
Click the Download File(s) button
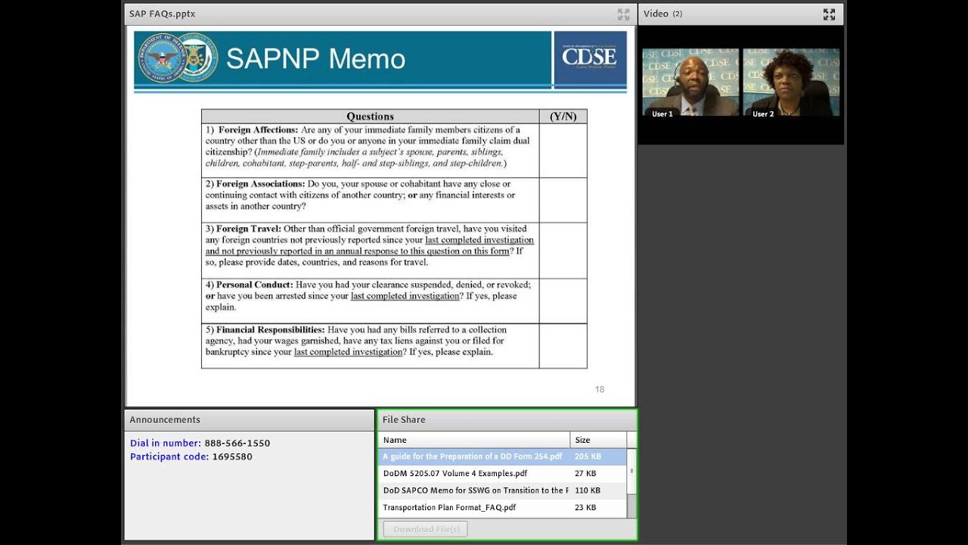click(x=426, y=529)
